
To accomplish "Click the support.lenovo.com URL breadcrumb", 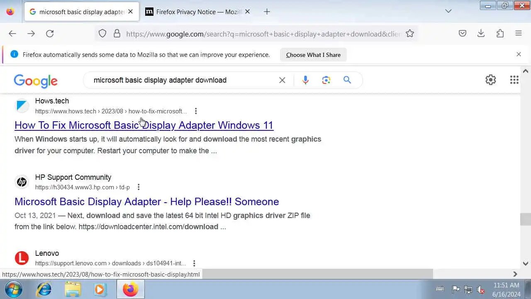I will pos(110,263).
